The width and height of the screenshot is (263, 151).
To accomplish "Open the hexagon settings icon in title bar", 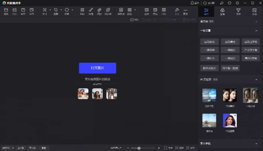I will coord(237,3).
